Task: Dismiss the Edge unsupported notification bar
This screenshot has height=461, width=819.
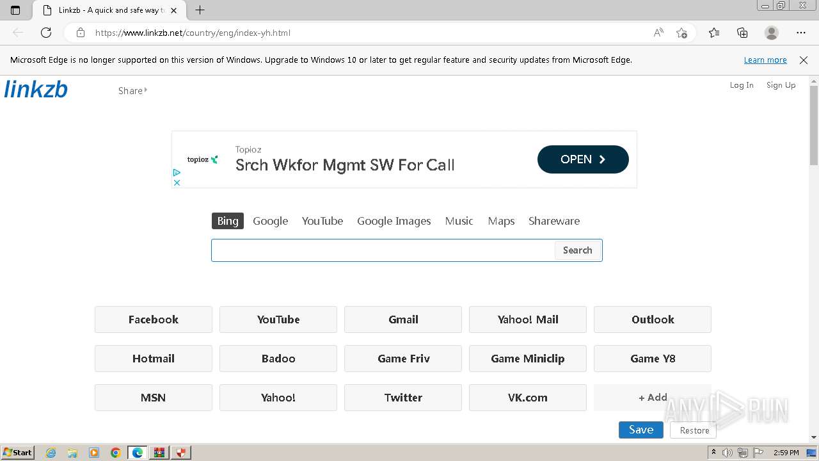Action: (x=804, y=60)
